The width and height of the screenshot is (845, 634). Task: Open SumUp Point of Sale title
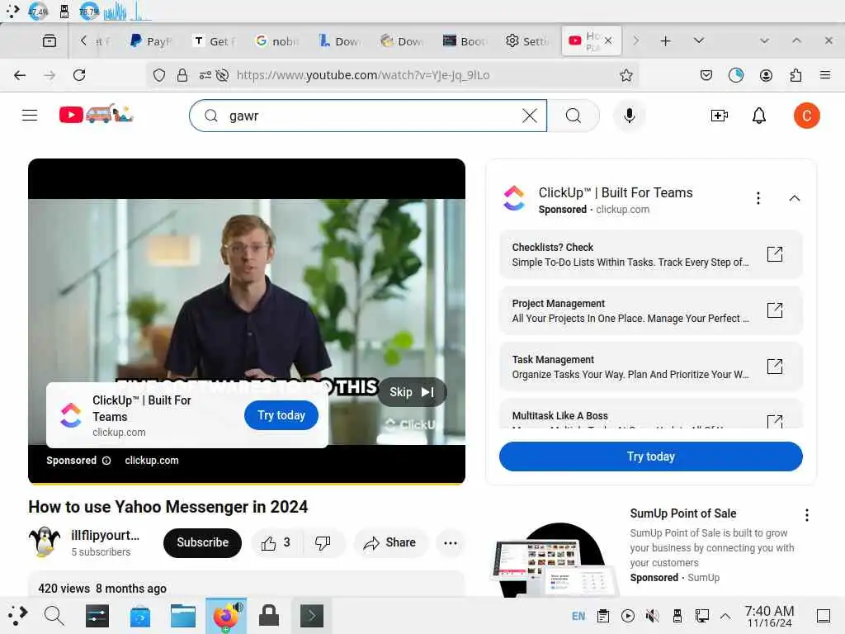tap(682, 513)
